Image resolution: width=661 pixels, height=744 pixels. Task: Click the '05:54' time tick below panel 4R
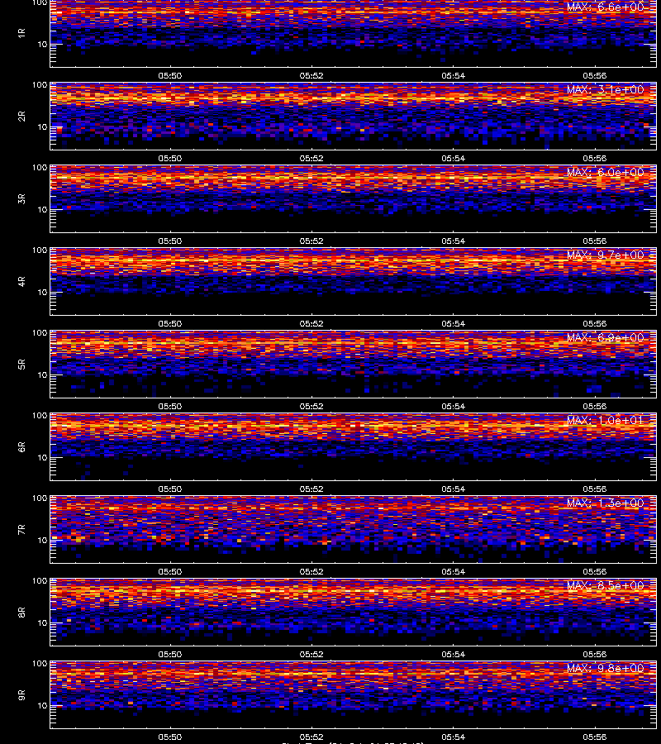point(454,323)
